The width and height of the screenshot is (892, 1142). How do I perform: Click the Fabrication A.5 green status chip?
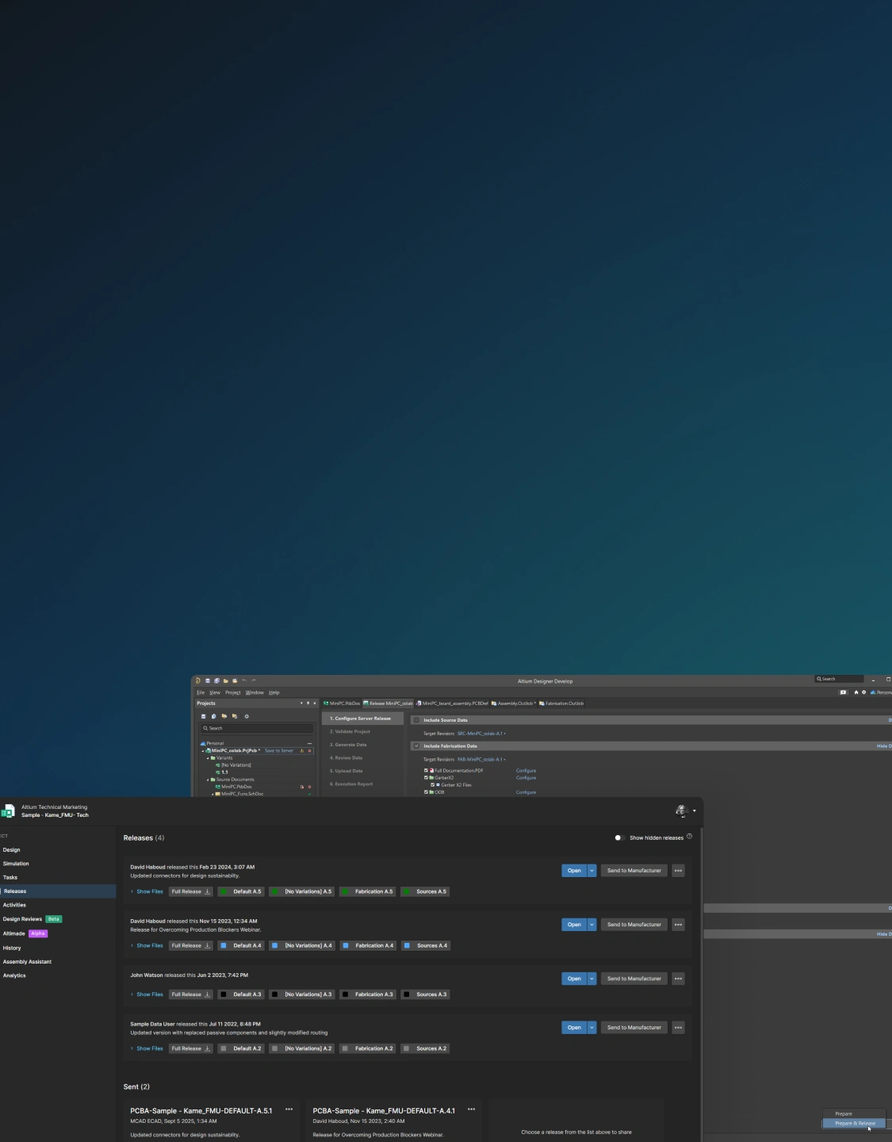(x=368, y=891)
